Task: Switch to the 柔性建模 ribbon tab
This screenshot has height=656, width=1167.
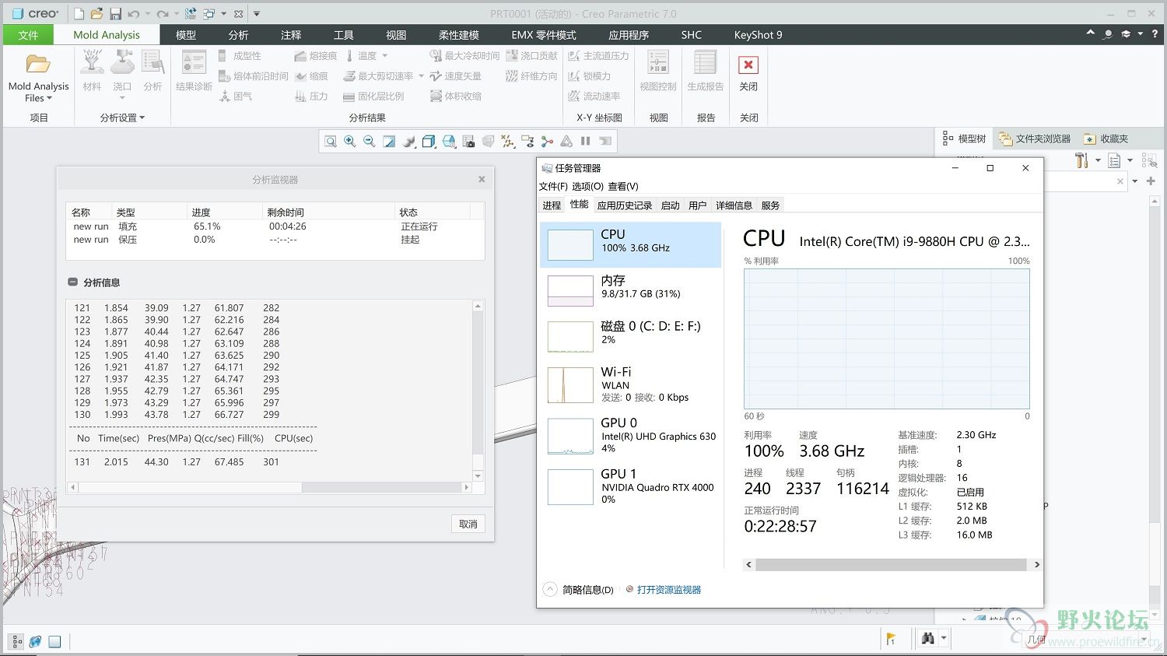Action: click(x=459, y=35)
